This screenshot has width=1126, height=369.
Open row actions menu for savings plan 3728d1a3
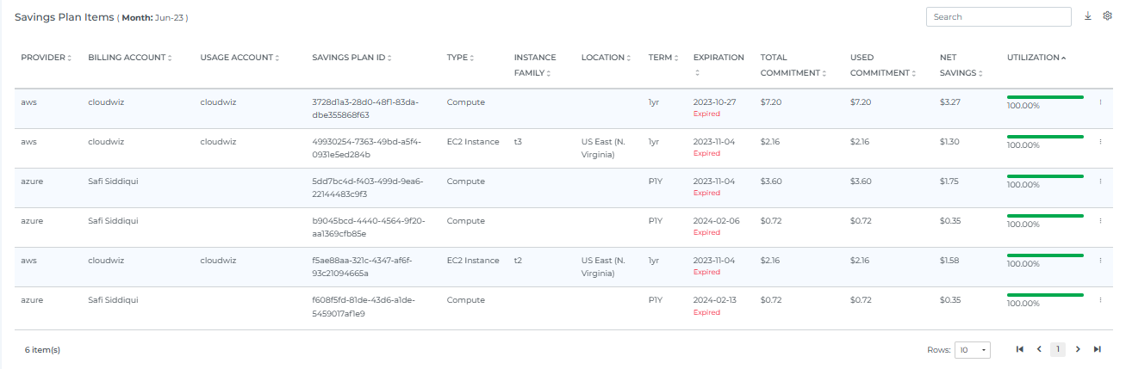1100,102
